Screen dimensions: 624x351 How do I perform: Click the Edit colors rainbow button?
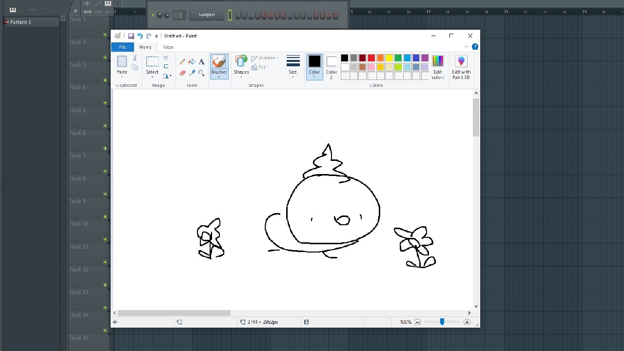[x=438, y=67]
